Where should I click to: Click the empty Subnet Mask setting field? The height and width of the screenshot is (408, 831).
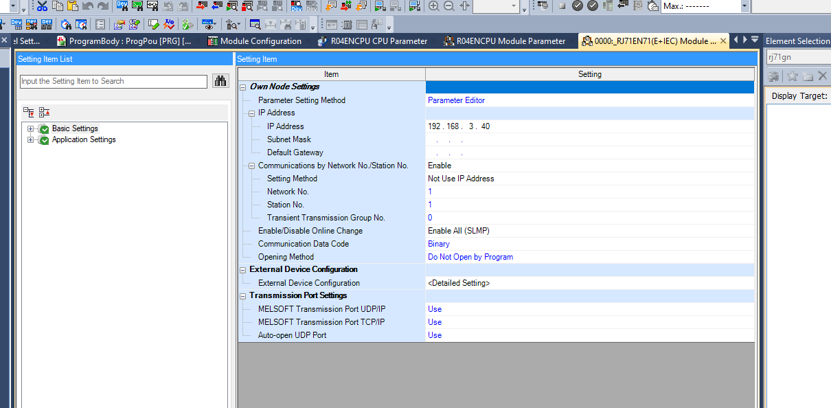coord(590,139)
